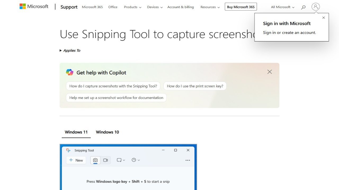Click the New snip button
Image resolution: width=339 pixels, height=190 pixels.
pyautogui.click(x=76, y=160)
